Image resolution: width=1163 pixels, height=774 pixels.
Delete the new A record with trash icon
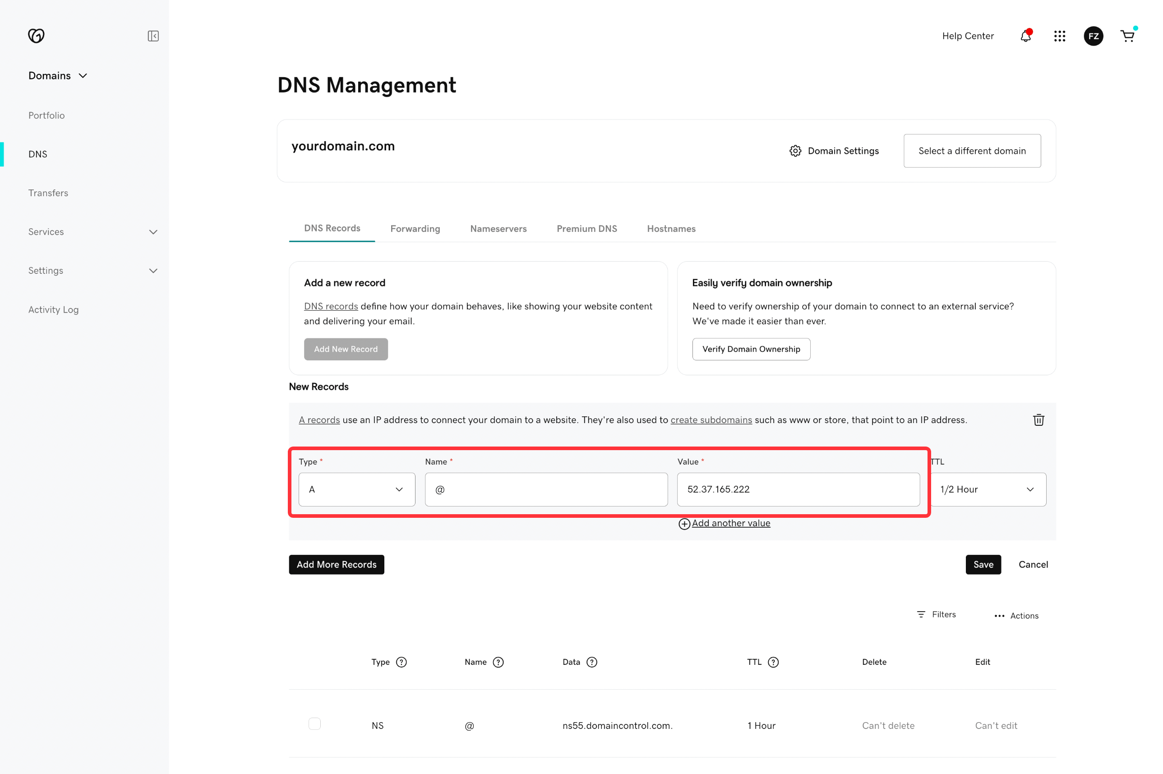click(x=1038, y=420)
